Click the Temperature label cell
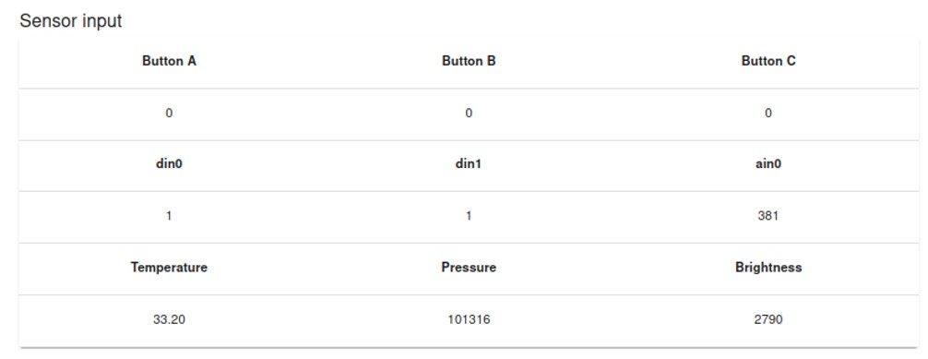 tap(169, 268)
